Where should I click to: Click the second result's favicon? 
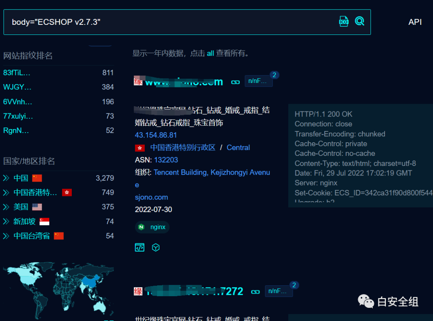(x=138, y=291)
